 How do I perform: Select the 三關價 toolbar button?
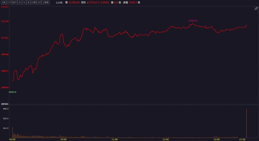coord(46,2)
